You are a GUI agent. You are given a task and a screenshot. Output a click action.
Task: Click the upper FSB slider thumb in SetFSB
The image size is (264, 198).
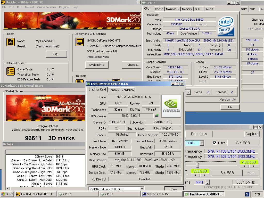(x=197, y=165)
